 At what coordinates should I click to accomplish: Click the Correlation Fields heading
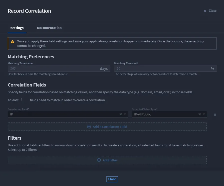pos(27,85)
